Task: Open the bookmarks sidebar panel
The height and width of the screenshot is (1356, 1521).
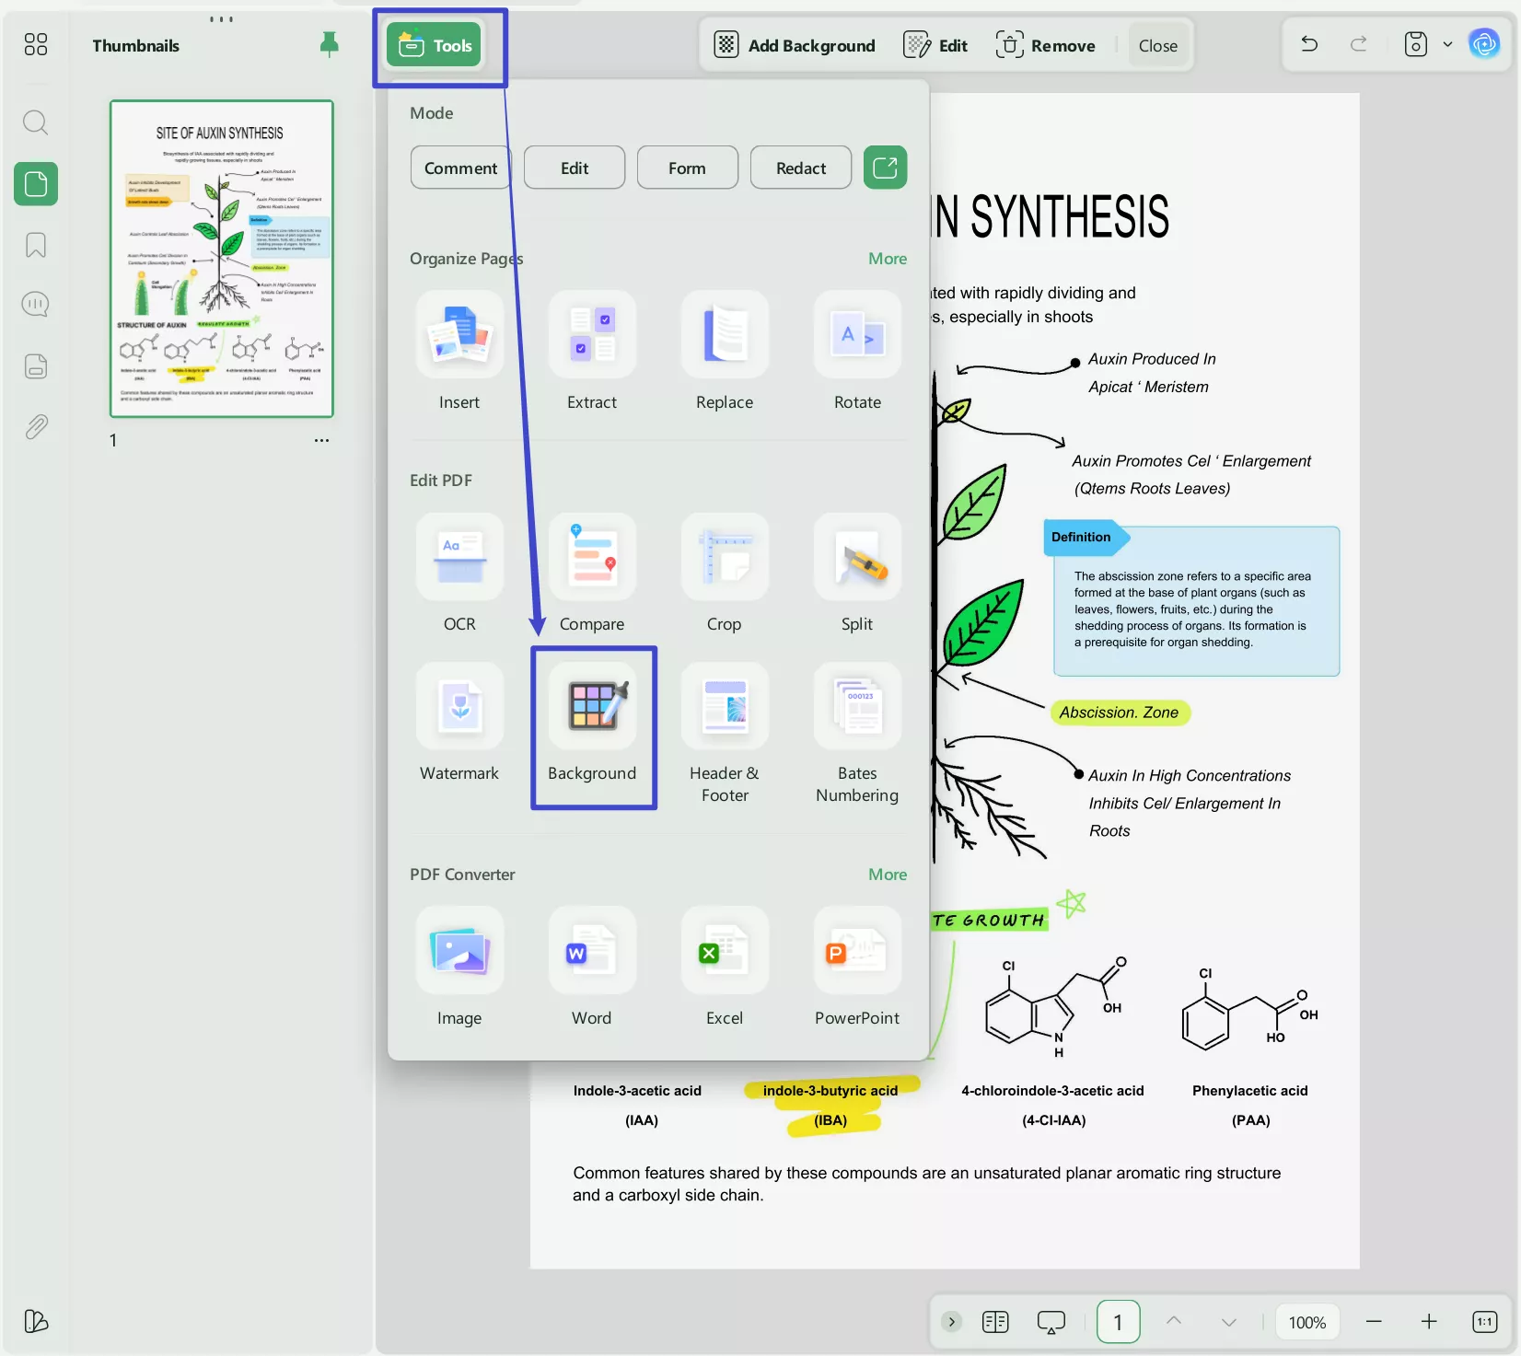Action: [x=36, y=245]
